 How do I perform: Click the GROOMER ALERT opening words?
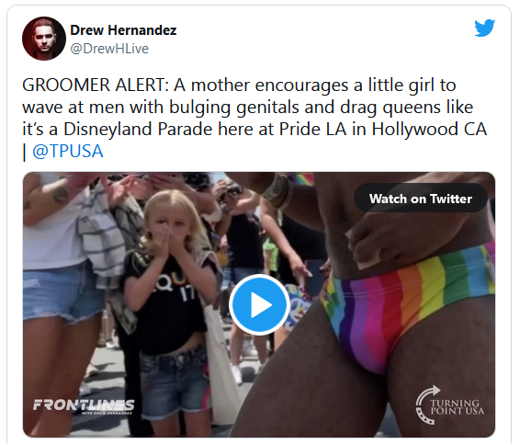(x=96, y=85)
